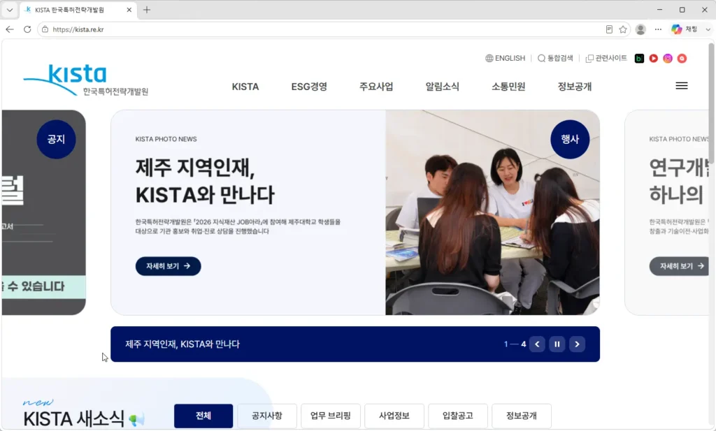The height and width of the screenshot is (431, 716).
Task: Select the 업무 브리핑 news tab
Action: [x=331, y=416]
